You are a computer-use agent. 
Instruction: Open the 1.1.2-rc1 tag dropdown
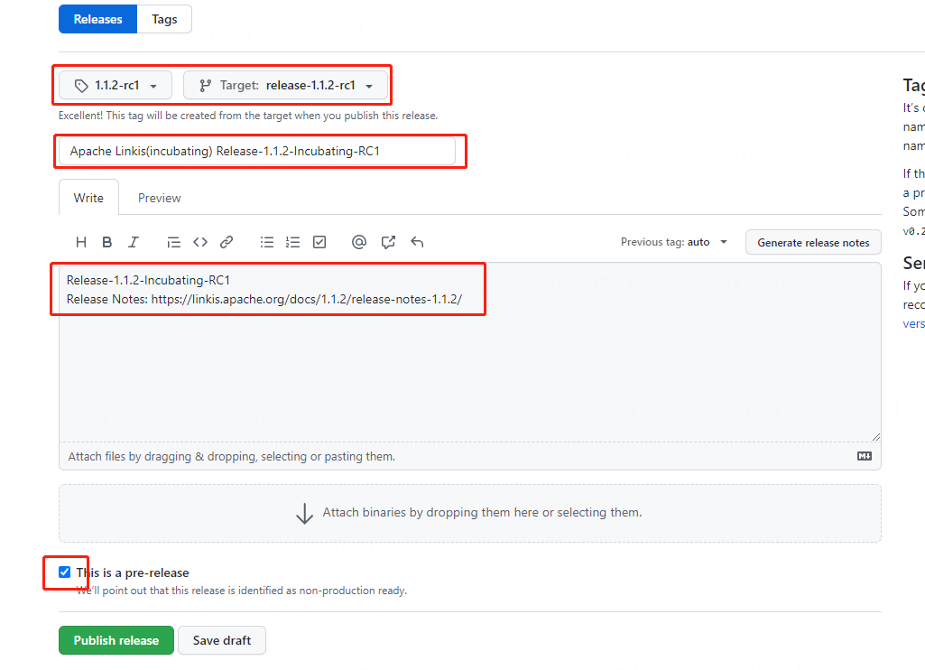[115, 86]
